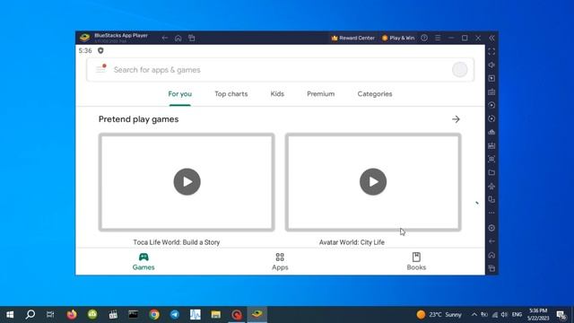This screenshot has width=574, height=323.
Task: Switch to the For you tab
Action: (x=179, y=94)
